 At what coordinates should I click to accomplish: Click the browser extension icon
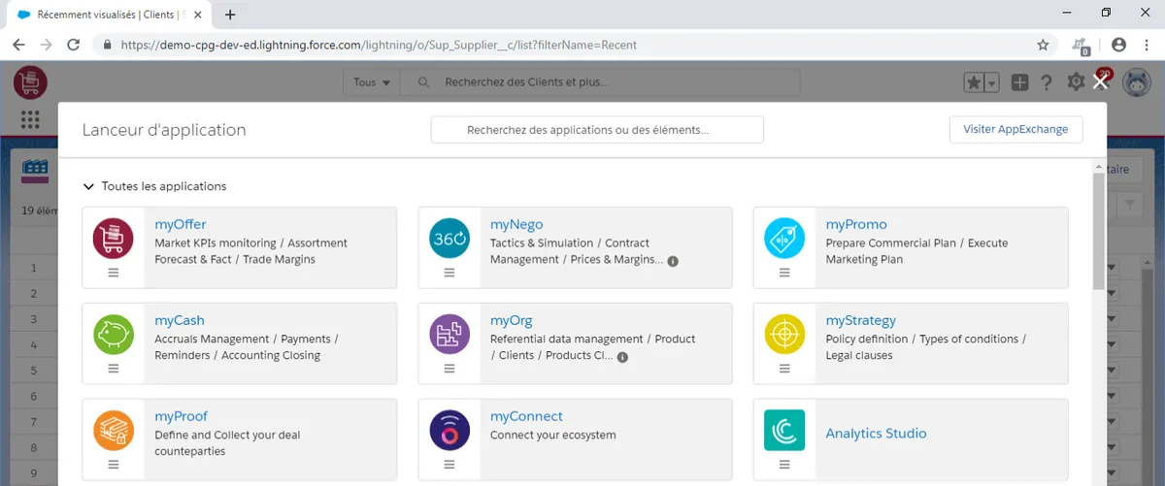(1080, 45)
